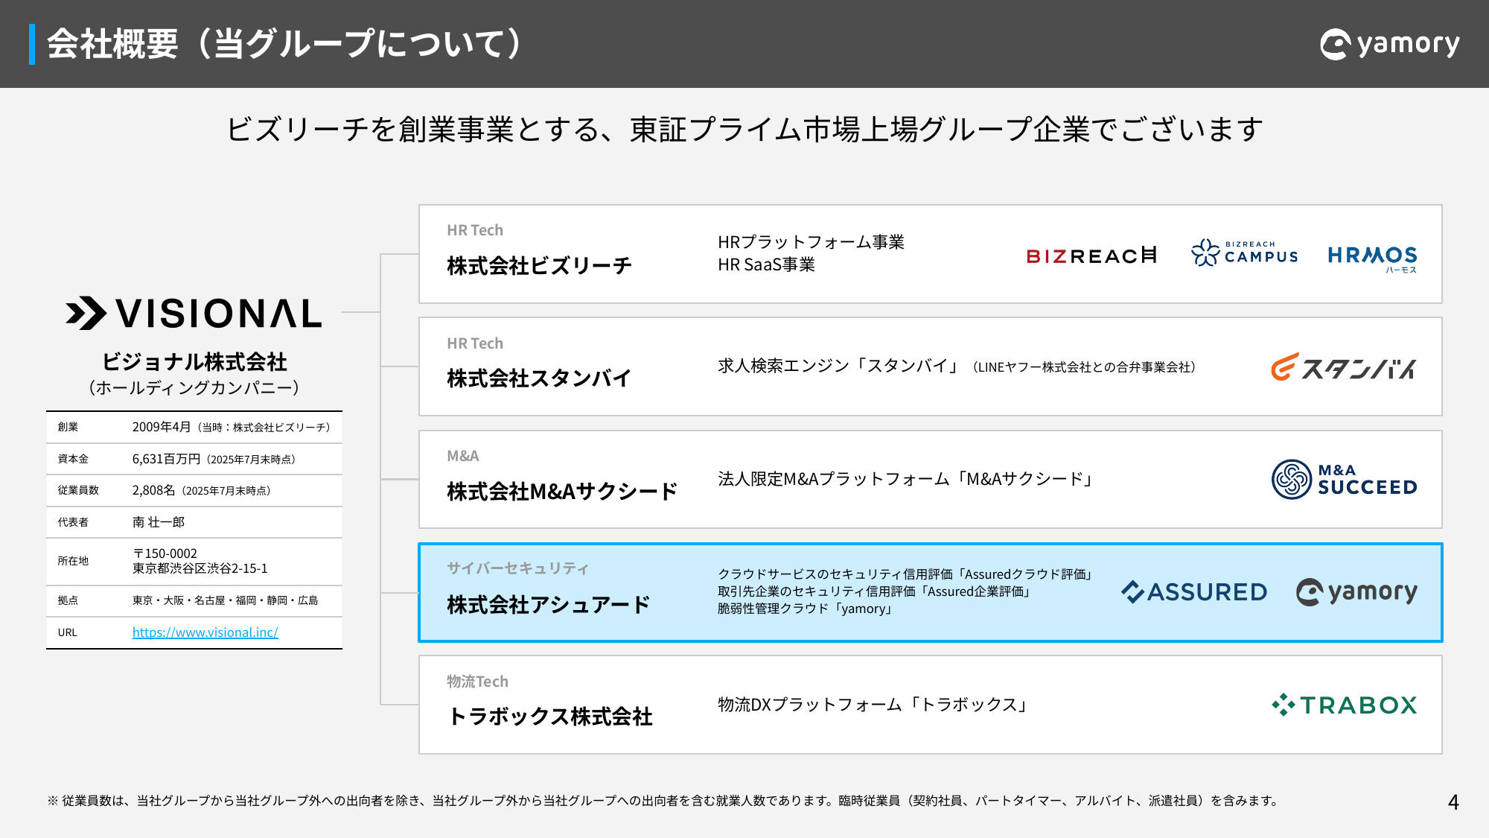
Task: Click the ASSURED logo
Action: (1194, 592)
